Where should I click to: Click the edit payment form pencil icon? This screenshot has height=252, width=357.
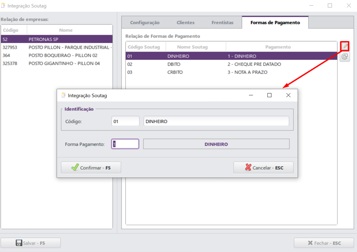[x=345, y=46]
